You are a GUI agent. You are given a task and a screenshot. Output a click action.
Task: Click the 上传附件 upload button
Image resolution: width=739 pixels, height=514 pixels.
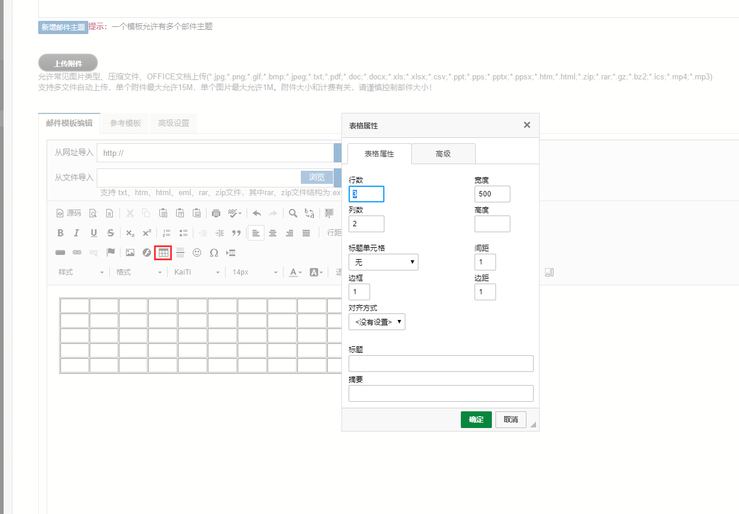pyautogui.click(x=68, y=63)
